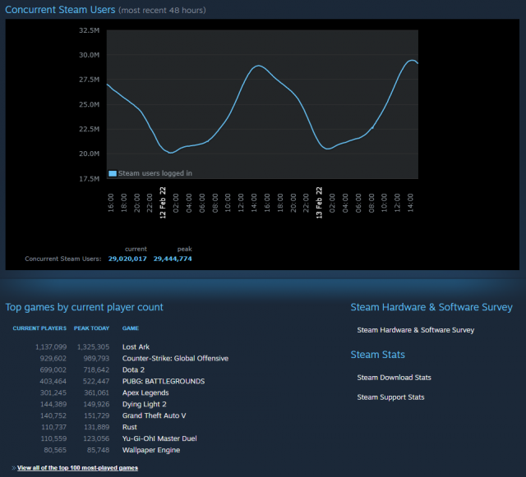View all of the top 100 most-played games
526x477 pixels.
76,467
